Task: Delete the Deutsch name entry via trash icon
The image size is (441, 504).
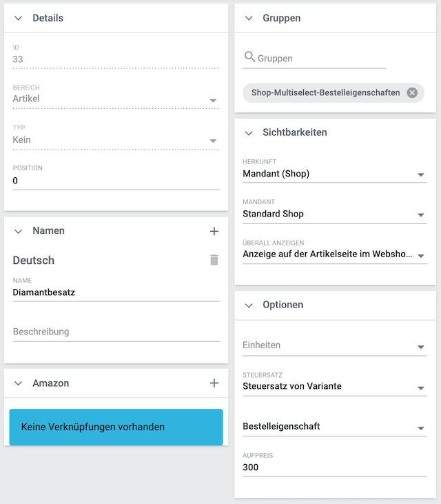Action: [x=214, y=260]
